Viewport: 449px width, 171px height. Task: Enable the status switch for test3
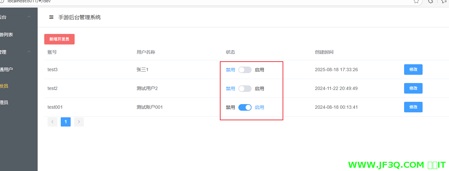coord(245,70)
